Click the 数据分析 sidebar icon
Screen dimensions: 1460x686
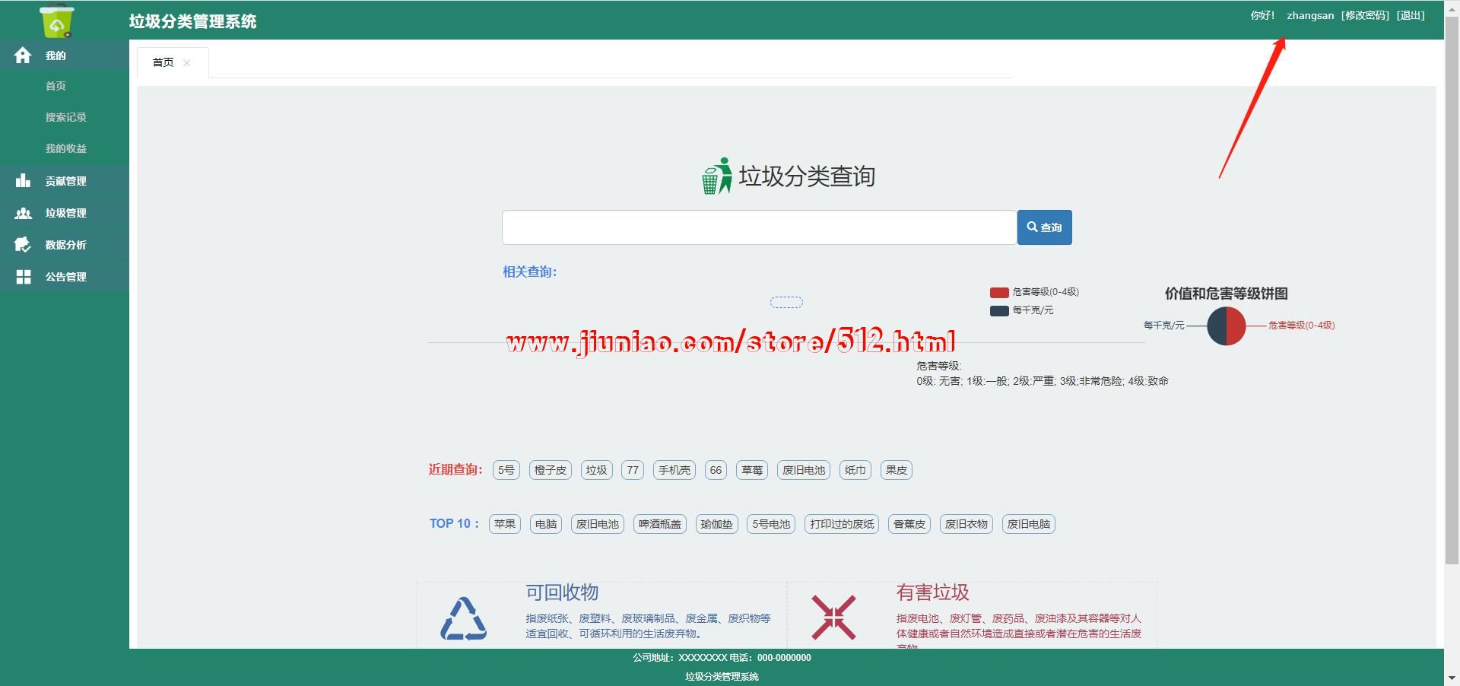[x=23, y=245]
